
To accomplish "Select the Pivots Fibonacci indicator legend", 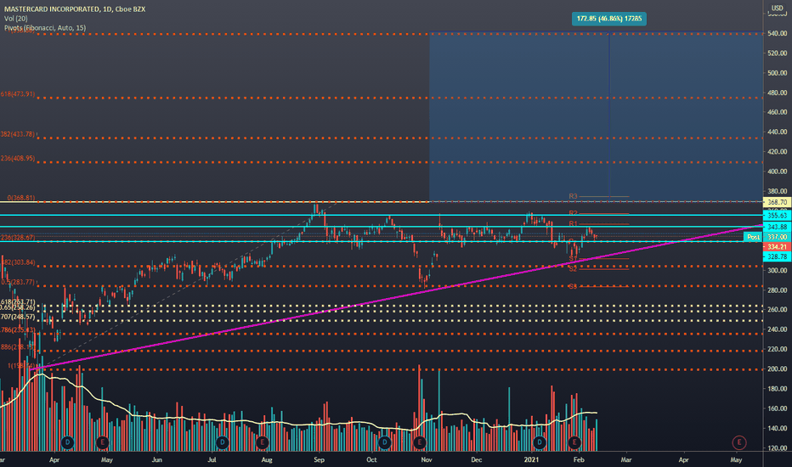I will pos(45,28).
